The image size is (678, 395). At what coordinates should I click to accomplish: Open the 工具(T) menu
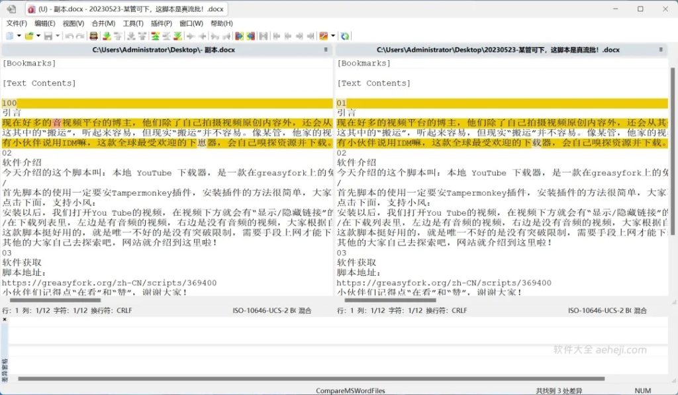(x=132, y=23)
